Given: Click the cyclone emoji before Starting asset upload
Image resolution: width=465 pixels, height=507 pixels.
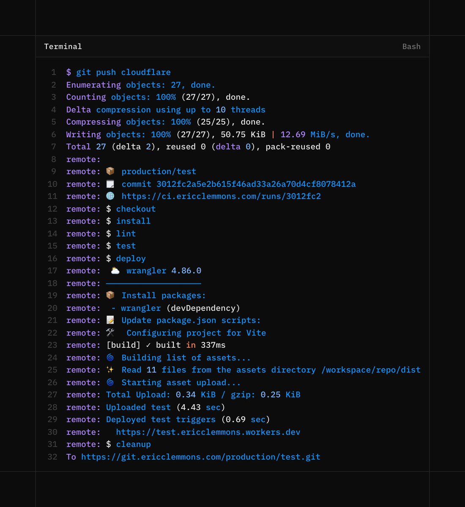Looking at the screenshot, I should coord(110,383).
